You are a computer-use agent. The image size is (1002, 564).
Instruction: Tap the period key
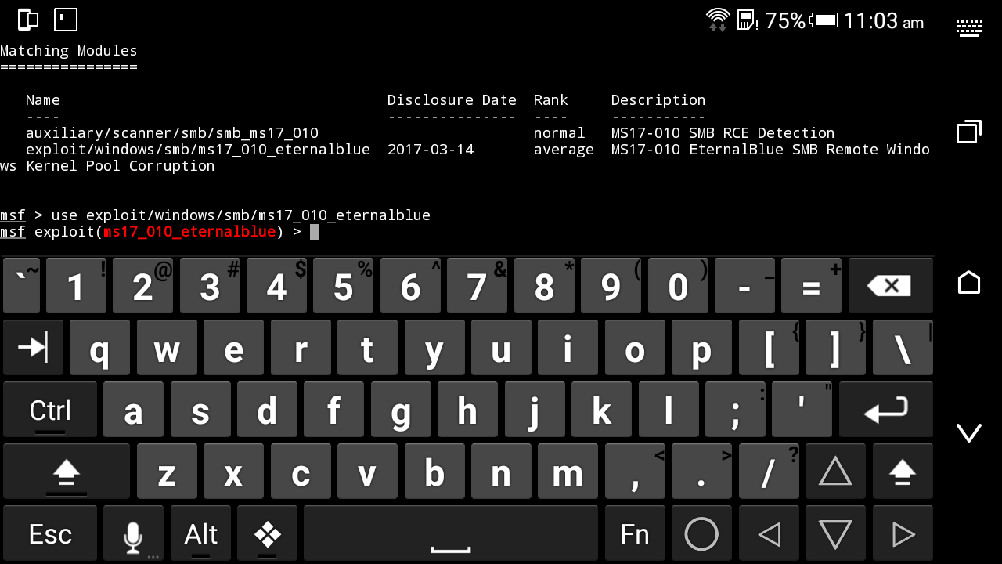(x=701, y=472)
